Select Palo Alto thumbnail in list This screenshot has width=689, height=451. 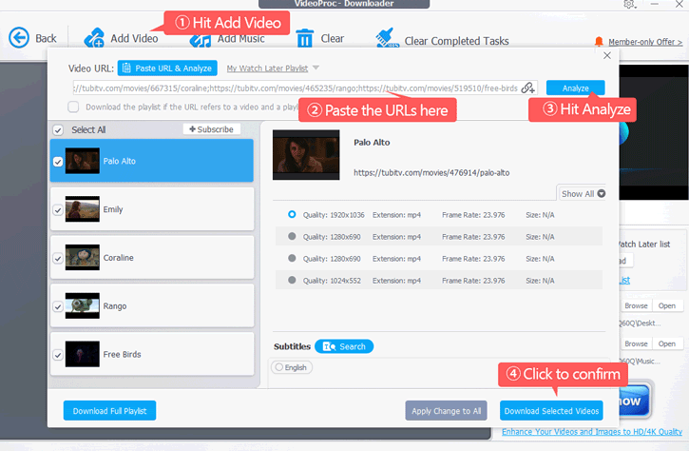(82, 161)
